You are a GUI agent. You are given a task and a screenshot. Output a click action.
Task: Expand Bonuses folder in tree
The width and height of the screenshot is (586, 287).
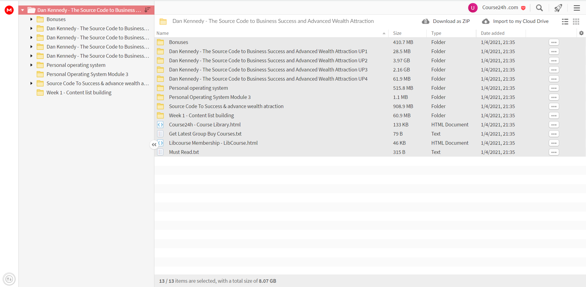click(31, 19)
